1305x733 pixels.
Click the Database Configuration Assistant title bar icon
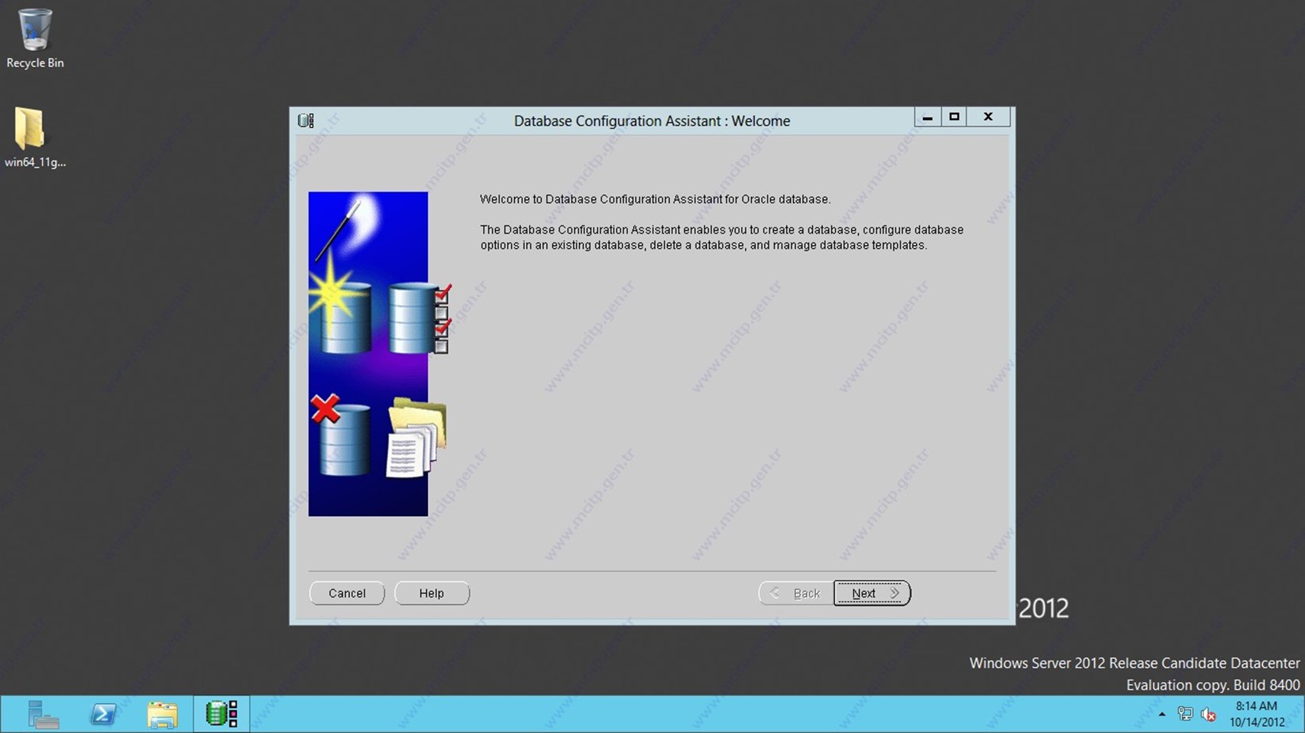(306, 121)
